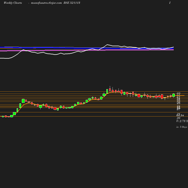Click the highest red candlestick at the chart peak
Viewport: 188px width, 188px height.
coord(110,89)
